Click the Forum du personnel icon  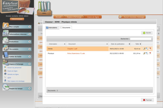[x=5, y=67]
